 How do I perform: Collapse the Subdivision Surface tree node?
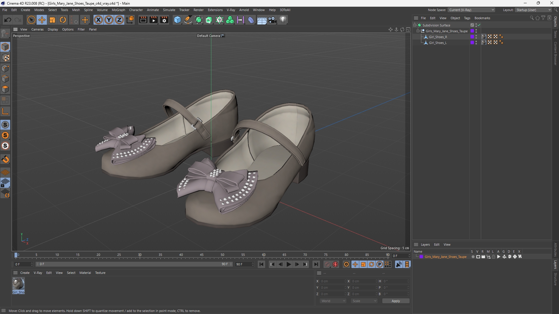(x=415, y=25)
